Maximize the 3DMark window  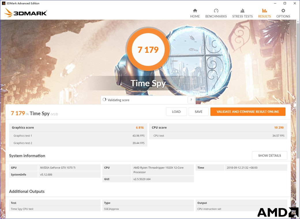point(285,3)
